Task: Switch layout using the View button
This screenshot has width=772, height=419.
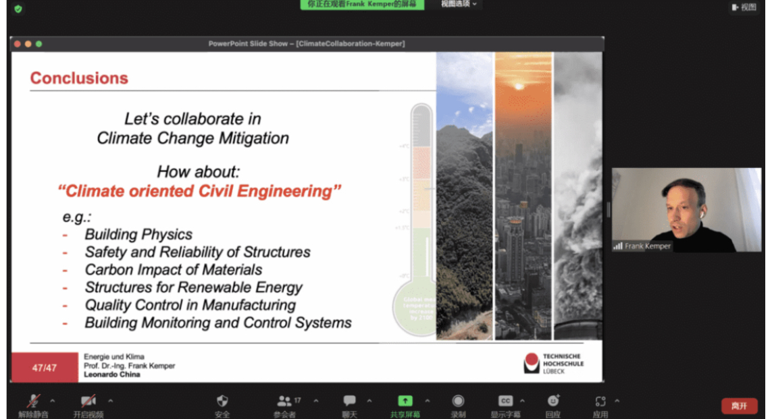Action: click(744, 7)
